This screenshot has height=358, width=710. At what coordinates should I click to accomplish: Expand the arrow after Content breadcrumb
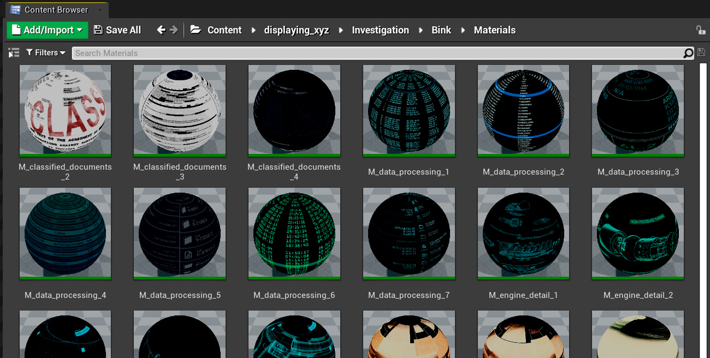pos(253,30)
